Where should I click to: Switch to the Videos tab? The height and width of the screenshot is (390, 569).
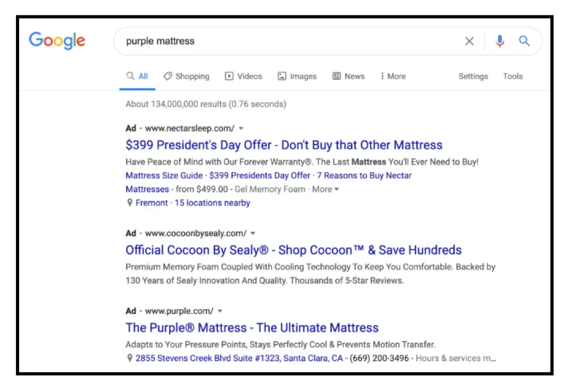[x=244, y=76]
